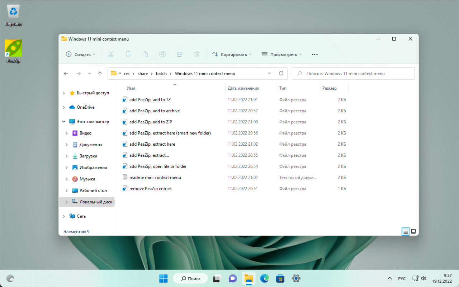Switch to details list view toggle
This screenshot has width=459, height=287.
[406, 232]
